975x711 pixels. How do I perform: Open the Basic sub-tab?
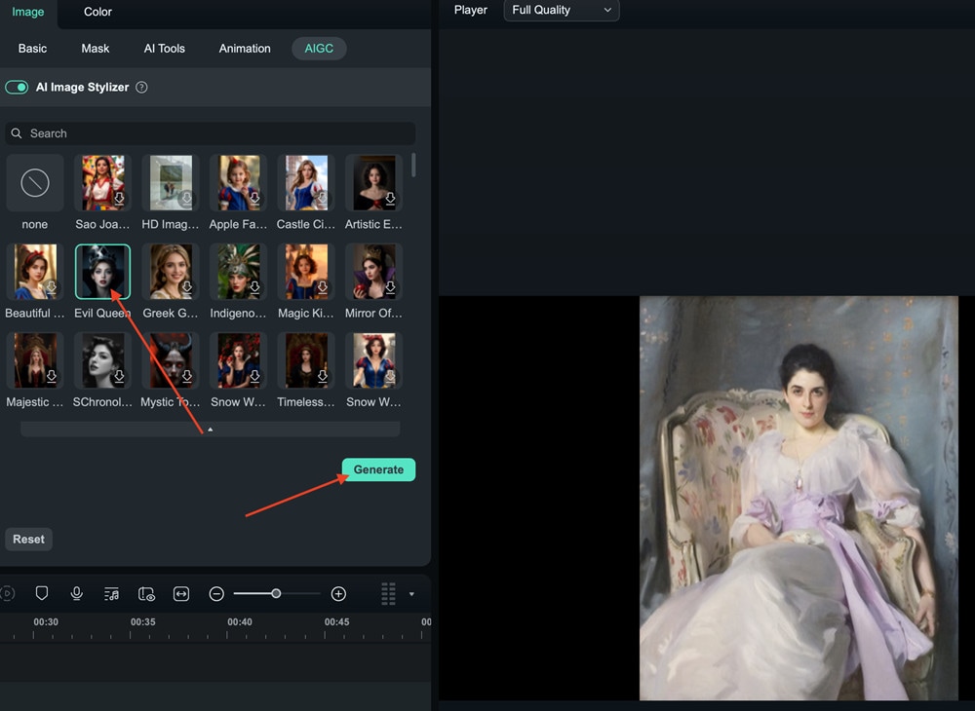point(32,49)
